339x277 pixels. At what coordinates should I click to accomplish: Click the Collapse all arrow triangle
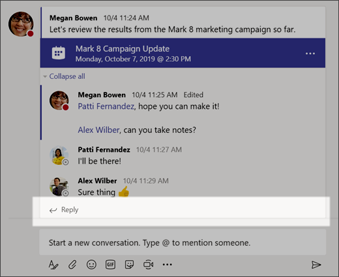tap(45, 76)
